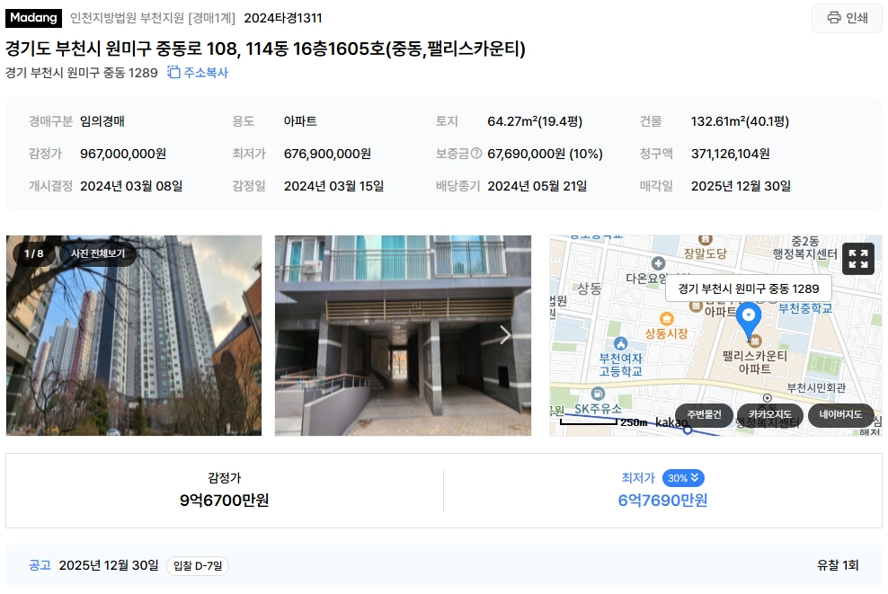Screen dimensions: 888x594
Task: Open 사진 전체보기 to view all photos
Action: (x=97, y=253)
